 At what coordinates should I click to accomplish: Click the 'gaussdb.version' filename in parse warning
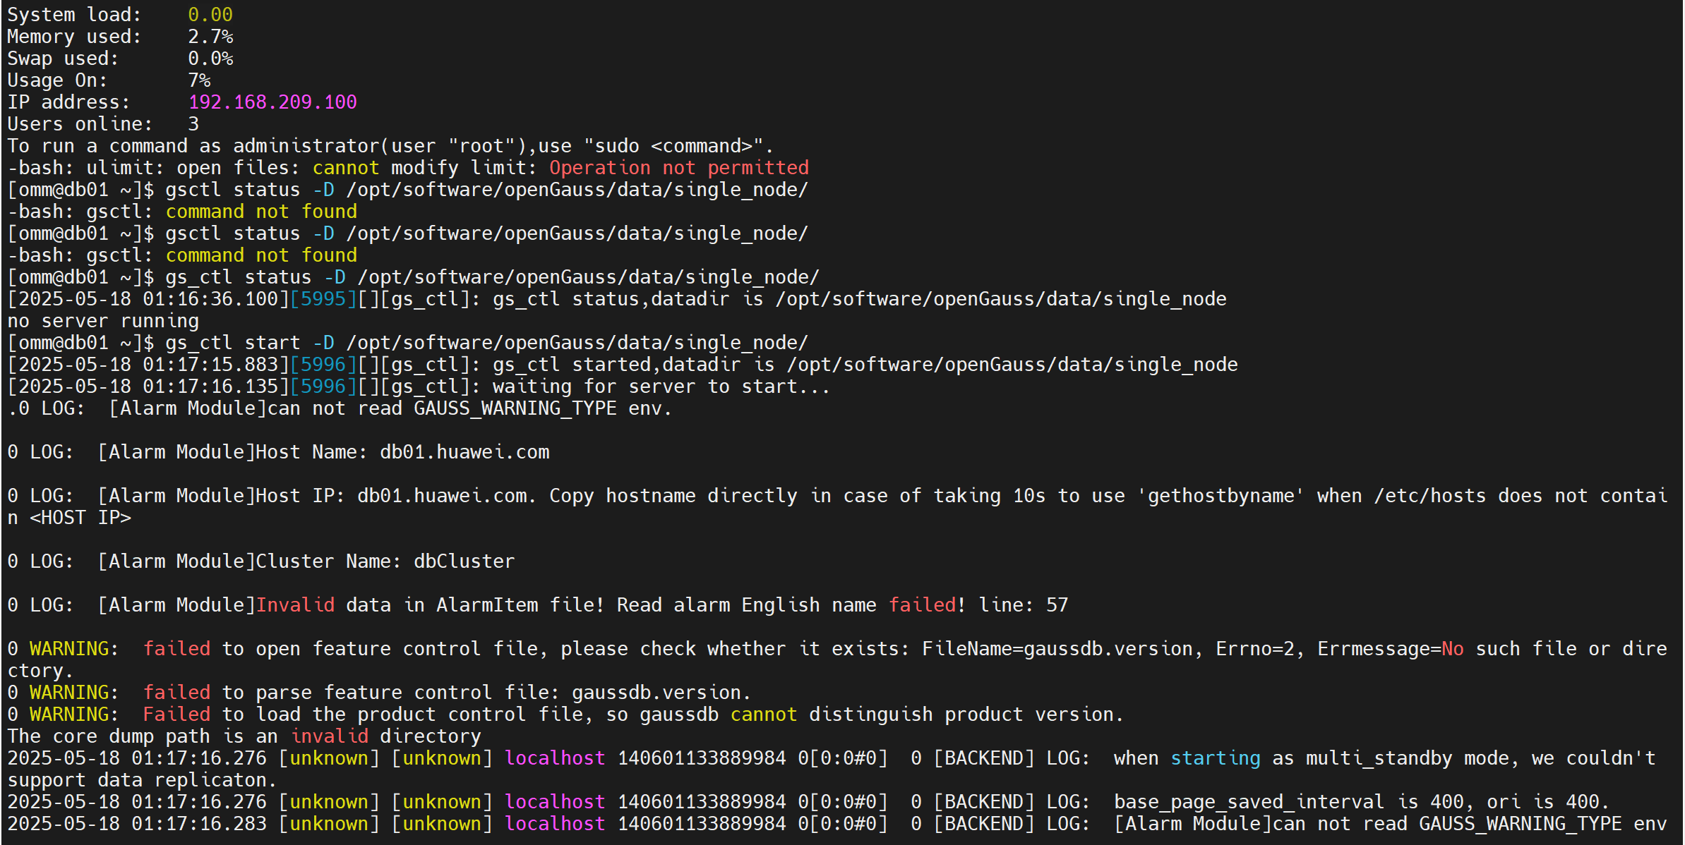656,693
